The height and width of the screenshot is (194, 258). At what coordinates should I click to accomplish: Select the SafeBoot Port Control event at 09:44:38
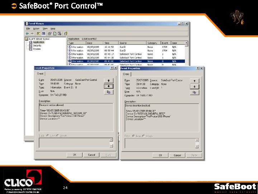126,58
